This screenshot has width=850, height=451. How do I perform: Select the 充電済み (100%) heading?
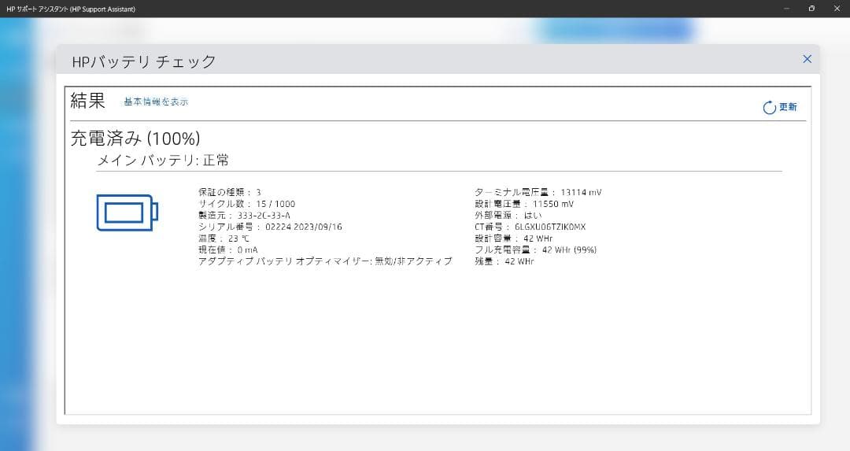(x=135, y=139)
